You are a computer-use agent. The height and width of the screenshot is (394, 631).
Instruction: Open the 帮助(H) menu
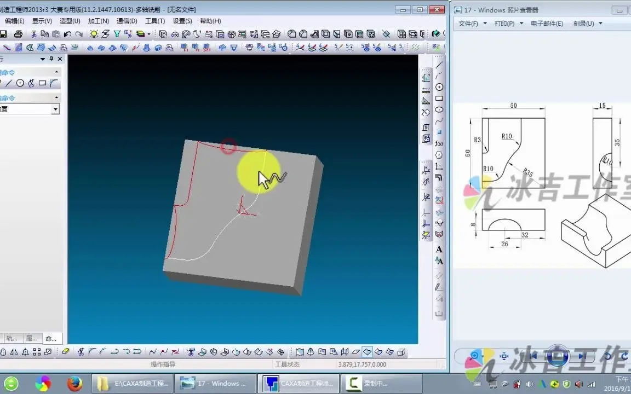point(210,21)
